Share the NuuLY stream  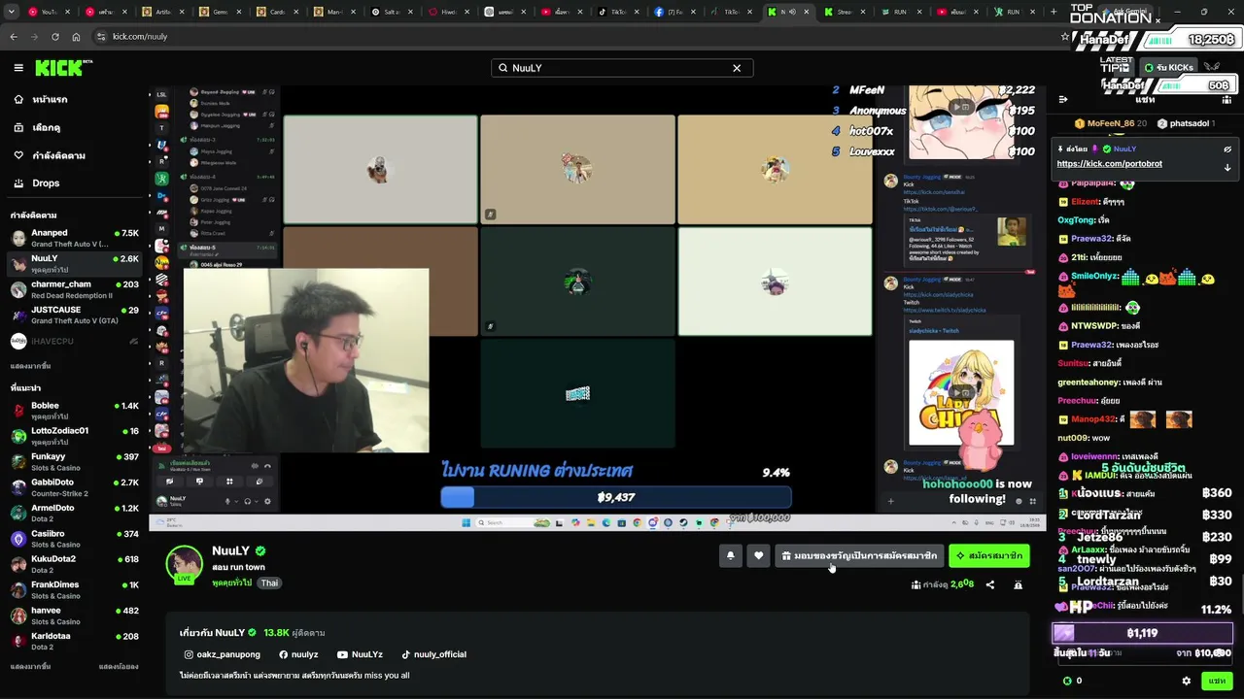pos(990,585)
